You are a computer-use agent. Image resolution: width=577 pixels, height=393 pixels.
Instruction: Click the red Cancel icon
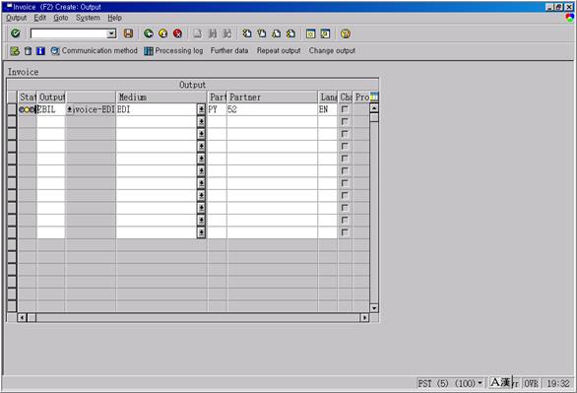coord(177,33)
